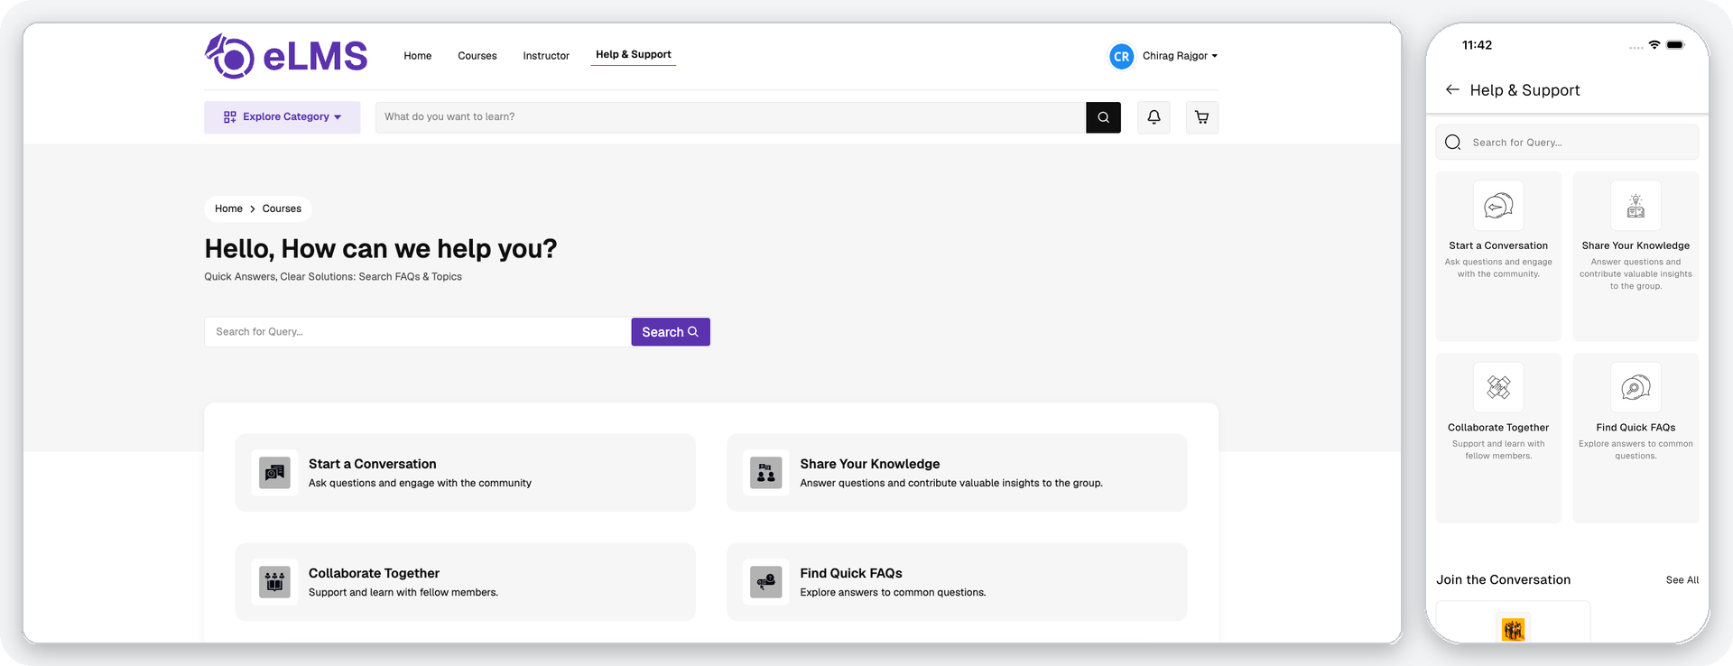Go to the Home menu item
The image size is (1733, 666).
click(x=418, y=56)
